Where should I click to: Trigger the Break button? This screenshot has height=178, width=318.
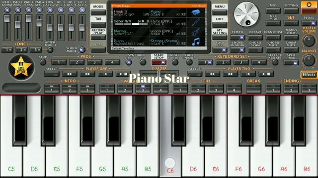pos(253,89)
